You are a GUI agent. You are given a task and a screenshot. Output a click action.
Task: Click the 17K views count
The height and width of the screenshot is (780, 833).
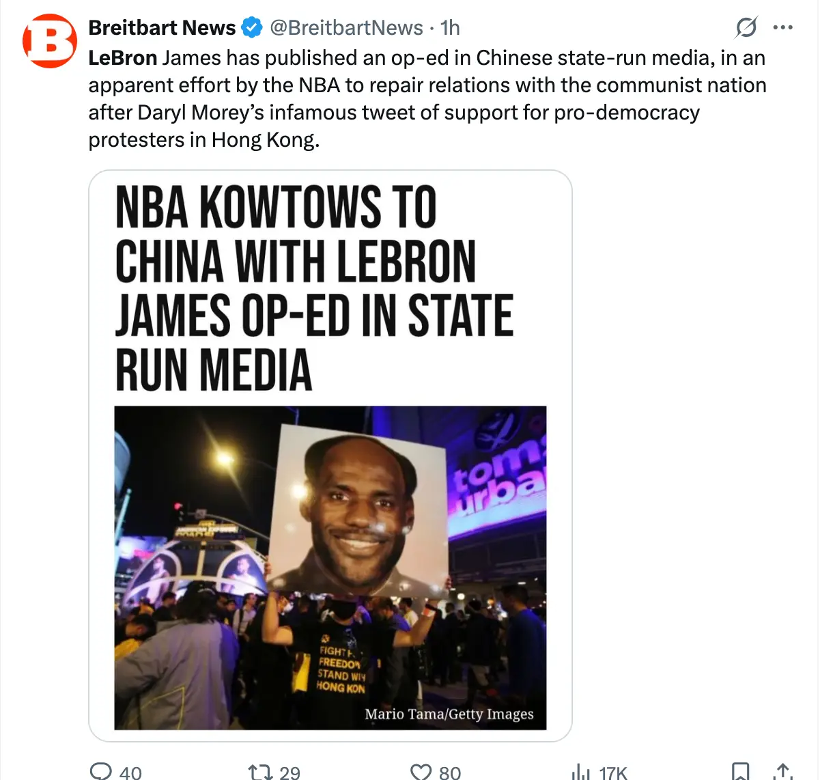click(x=613, y=772)
